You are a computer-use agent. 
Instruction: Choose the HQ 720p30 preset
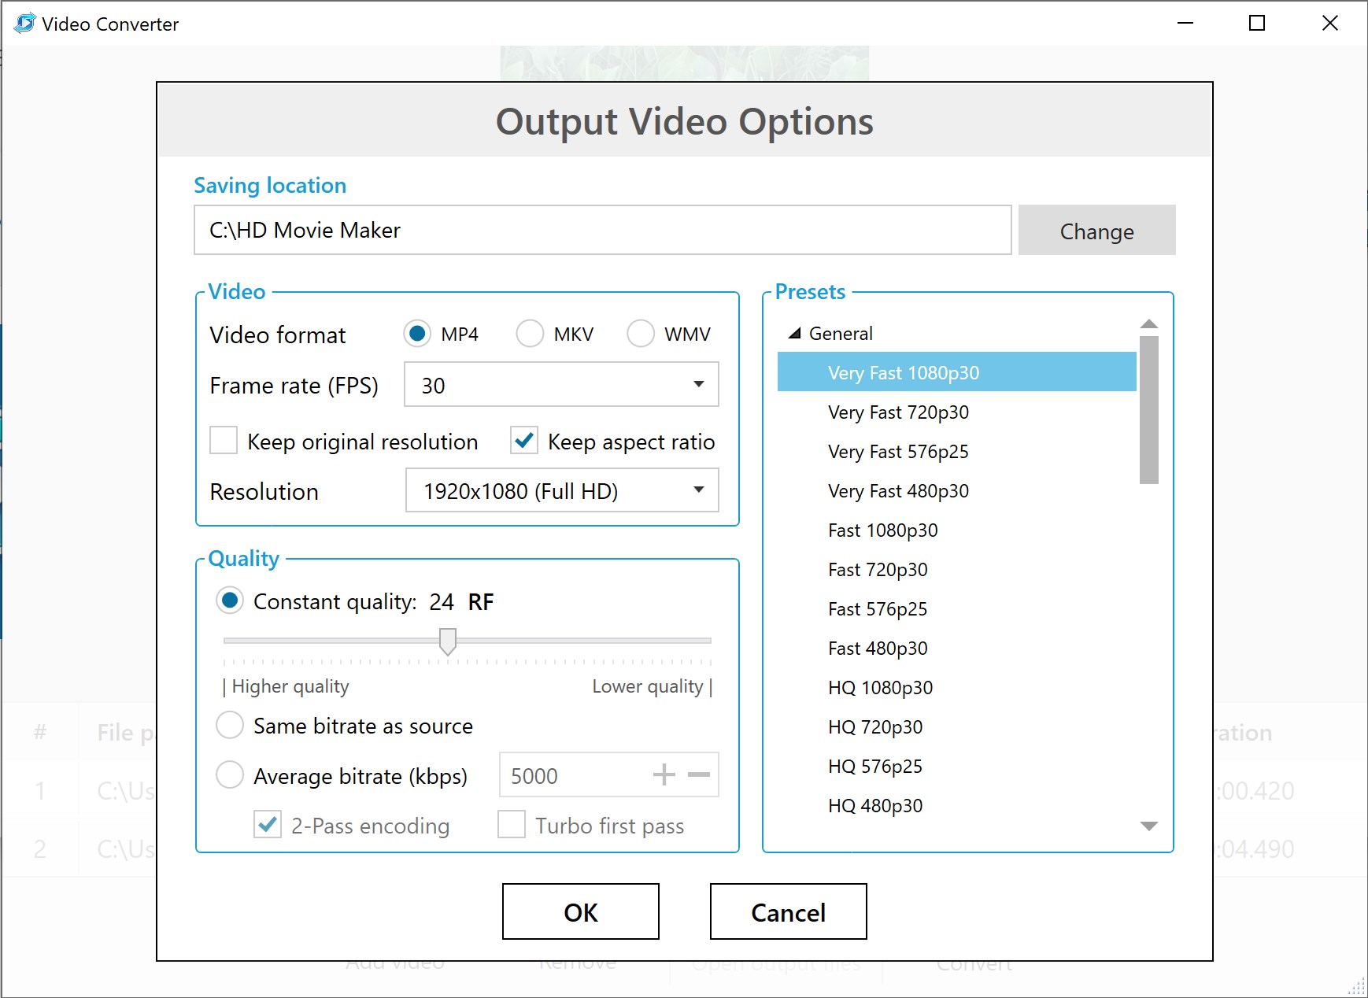pyautogui.click(x=874, y=726)
